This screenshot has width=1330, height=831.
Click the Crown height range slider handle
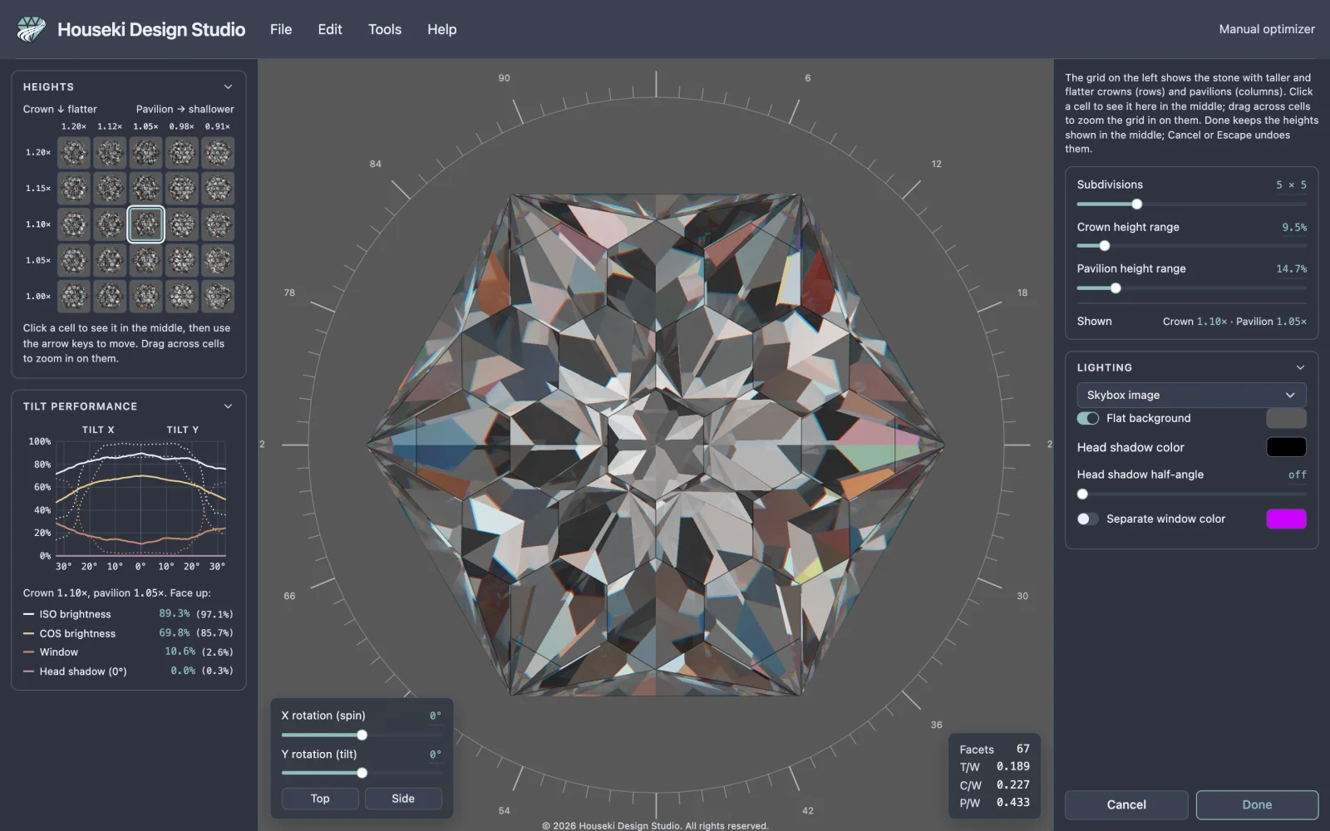(x=1105, y=246)
